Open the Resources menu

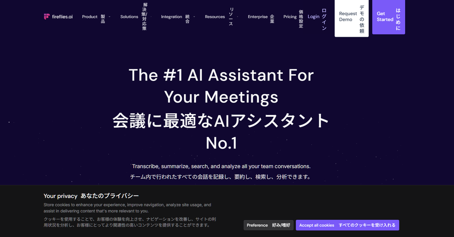pos(219,17)
